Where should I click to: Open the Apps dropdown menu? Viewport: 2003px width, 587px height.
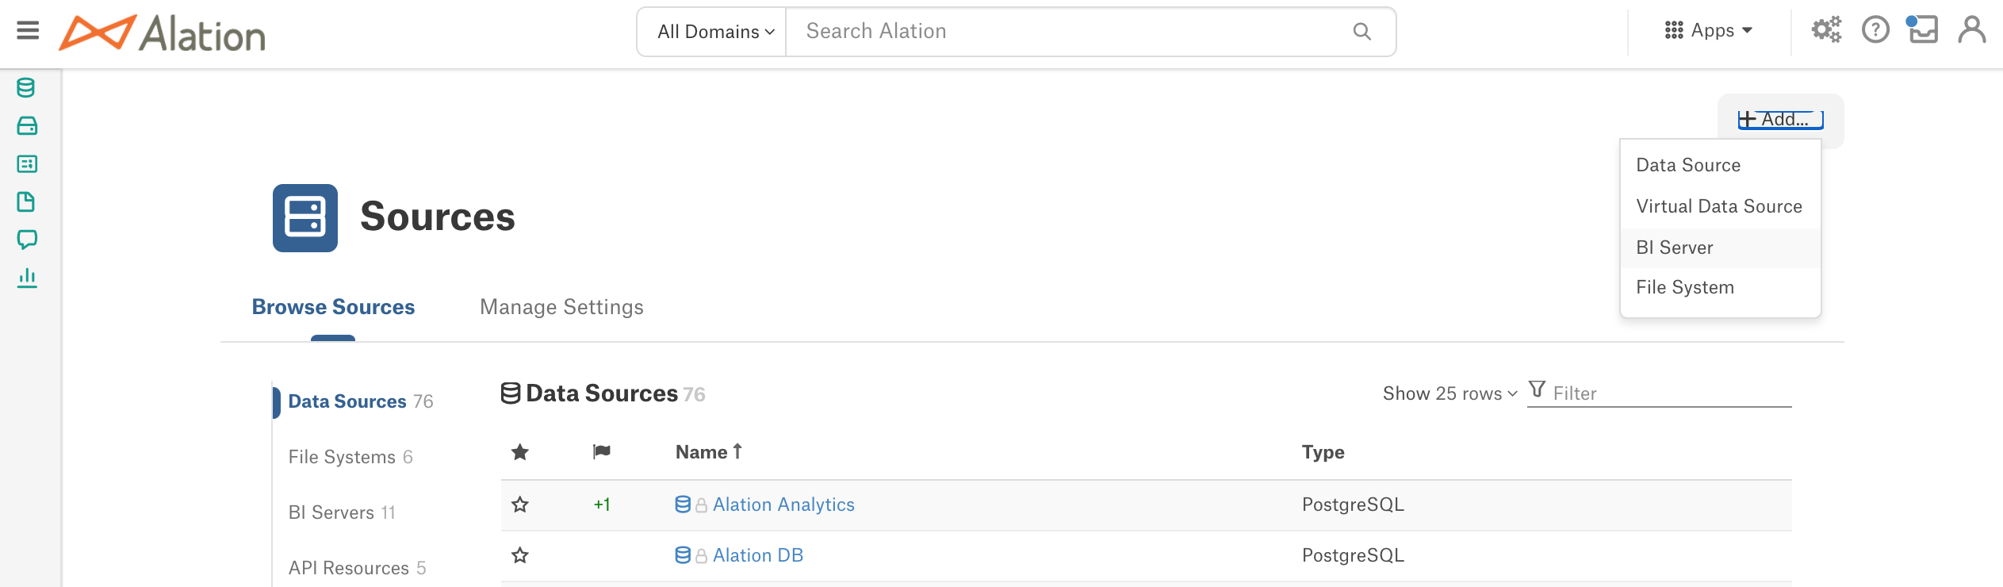point(1709,31)
